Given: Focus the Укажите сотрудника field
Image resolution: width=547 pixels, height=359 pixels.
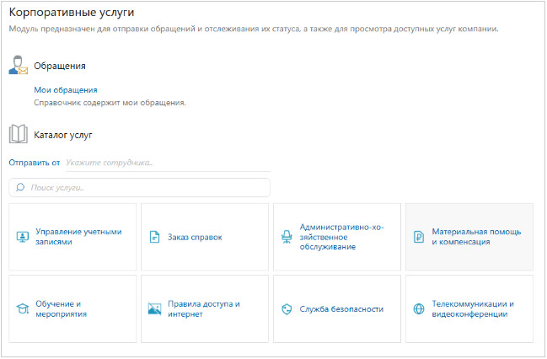Looking at the screenshot, I should [x=152, y=162].
